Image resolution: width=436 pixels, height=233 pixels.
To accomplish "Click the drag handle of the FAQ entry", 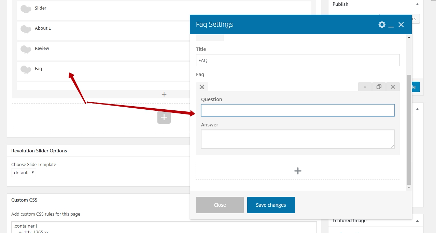I will click(x=202, y=87).
